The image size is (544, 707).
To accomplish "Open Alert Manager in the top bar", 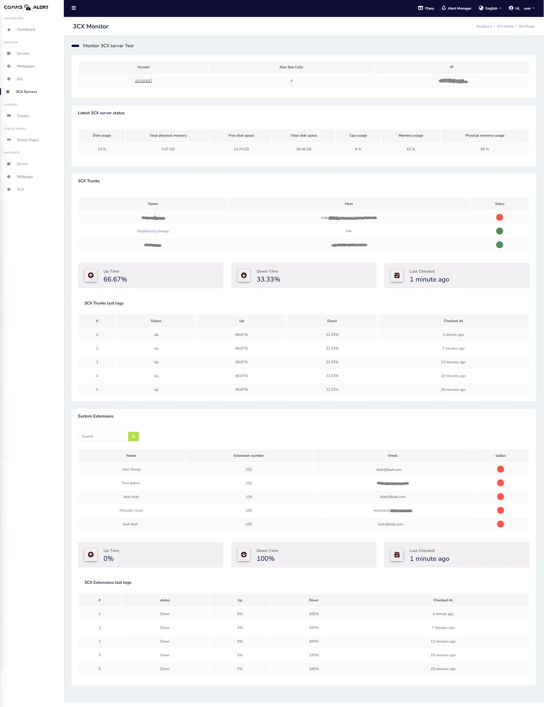I will (x=456, y=8).
